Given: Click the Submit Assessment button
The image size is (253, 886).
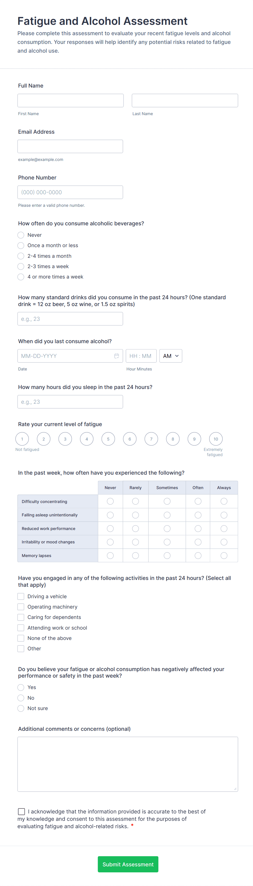Looking at the screenshot, I should pos(128,864).
